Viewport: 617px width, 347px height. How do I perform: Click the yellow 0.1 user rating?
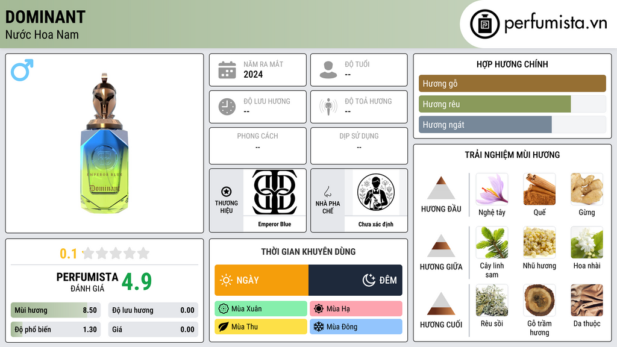pyautogui.click(x=69, y=254)
